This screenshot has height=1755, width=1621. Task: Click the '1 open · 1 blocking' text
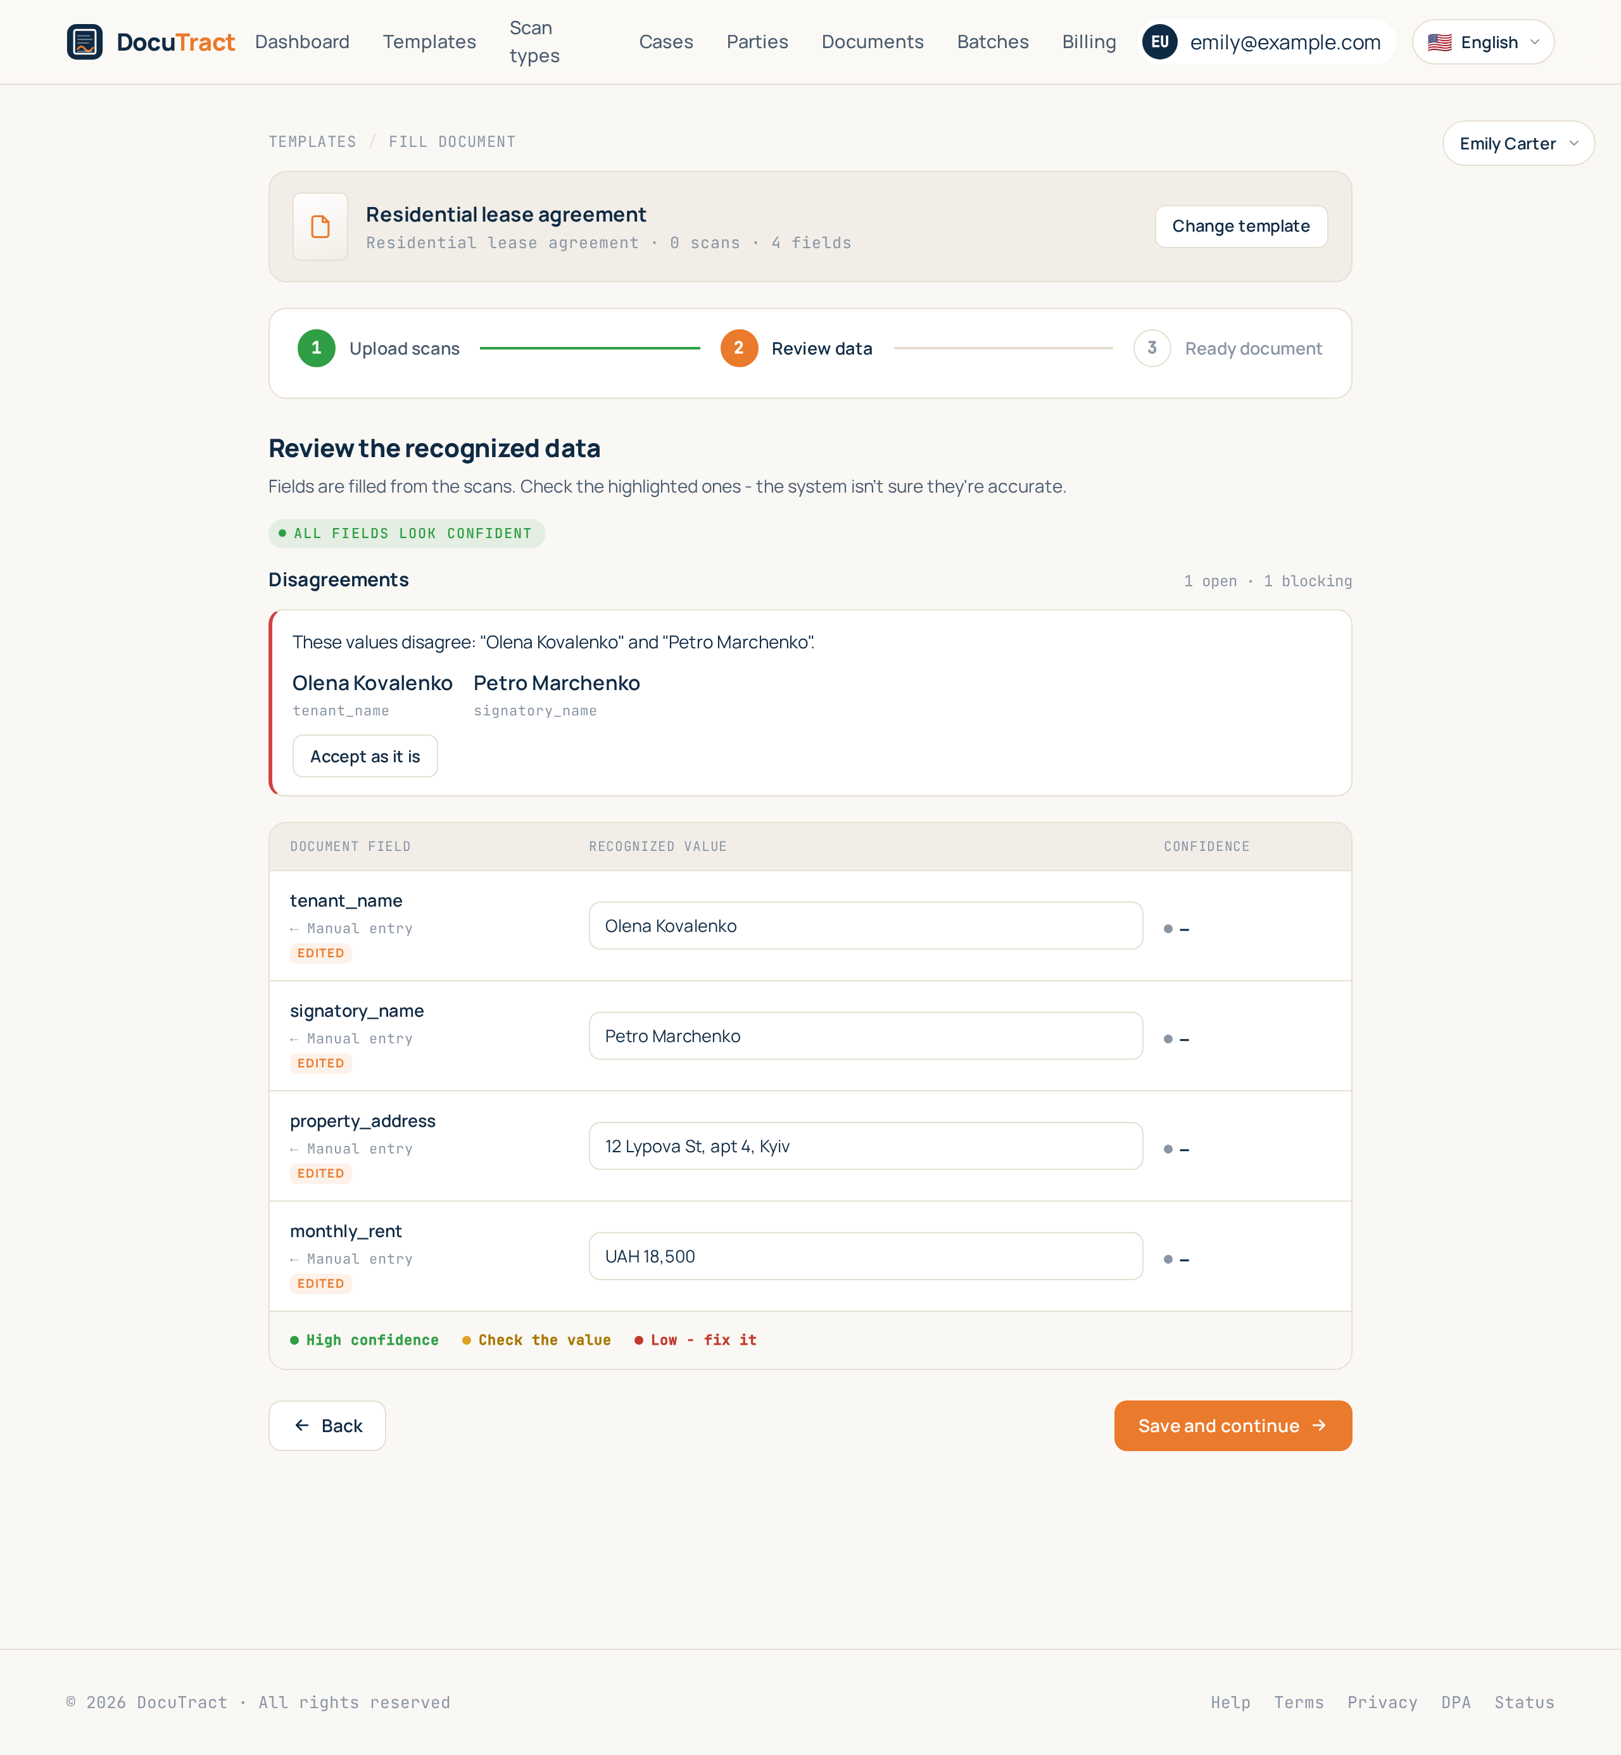pos(1268,581)
